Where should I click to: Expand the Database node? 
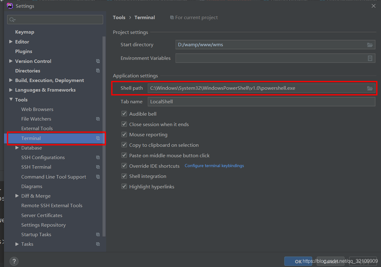pos(17,148)
